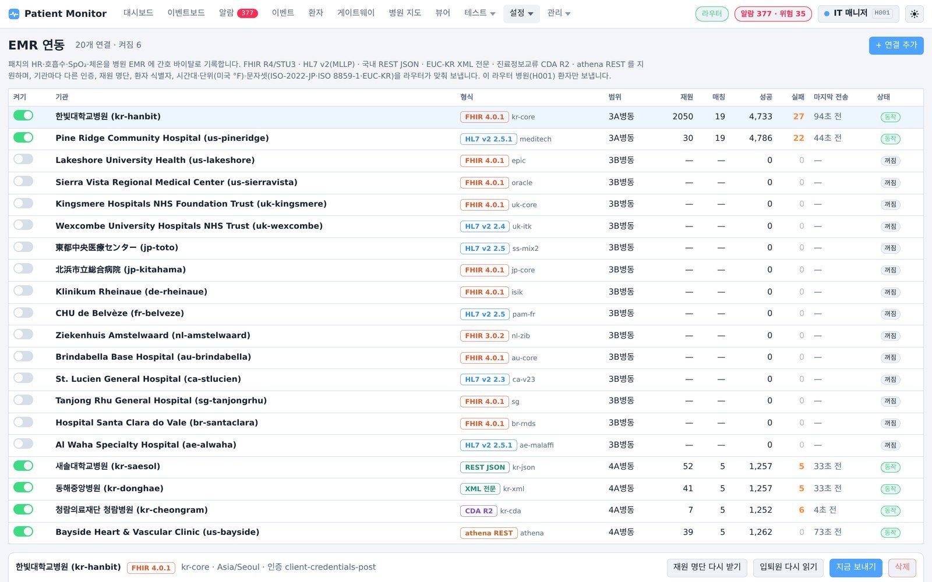This screenshot has width=932, height=582.
Task: Click the 마지막 전송 column header
Action: pos(831,97)
